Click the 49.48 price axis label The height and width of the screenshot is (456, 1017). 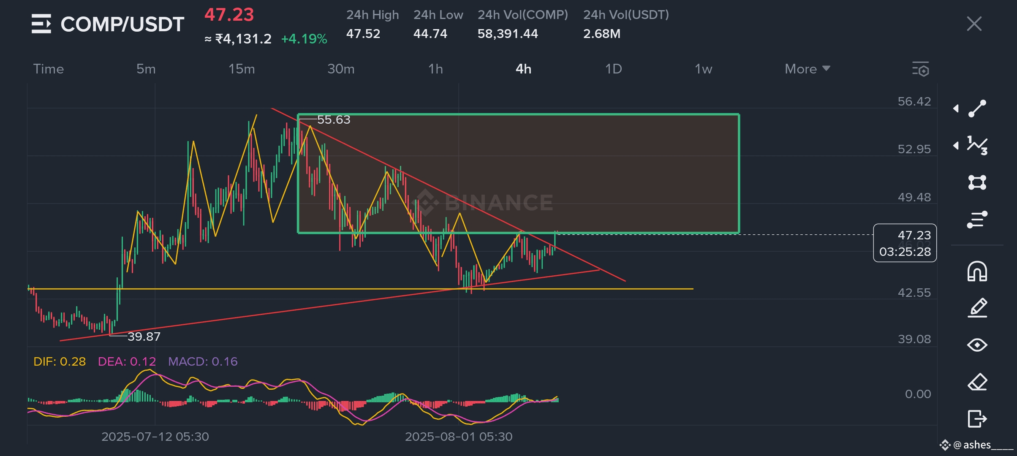(914, 197)
